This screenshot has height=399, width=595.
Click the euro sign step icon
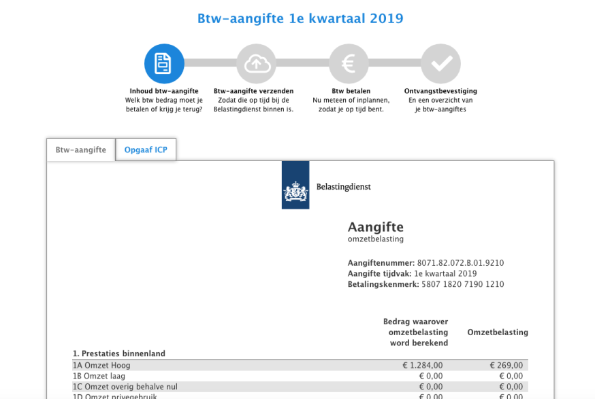349,64
